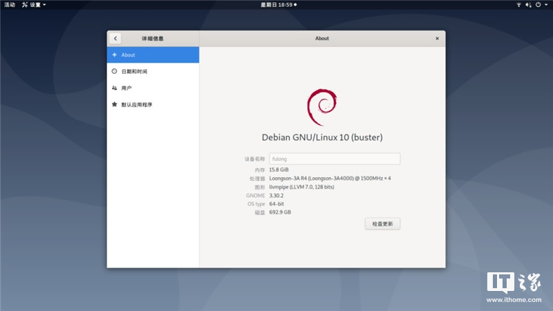Image resolution: width=553 pixels, height=311 pixels.
Task: Click the 检查更新 button
Action: tap(382, 224)
